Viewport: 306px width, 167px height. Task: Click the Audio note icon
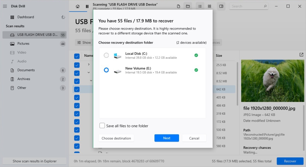pyautogui.click(x=12, y=62)
